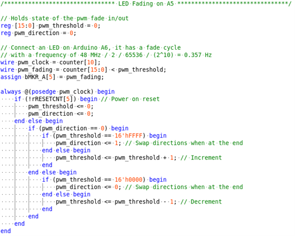This screenshot has height=236, width=295.
Task: Click the LED Fading on A5 header comment
Action: [146, 3]
